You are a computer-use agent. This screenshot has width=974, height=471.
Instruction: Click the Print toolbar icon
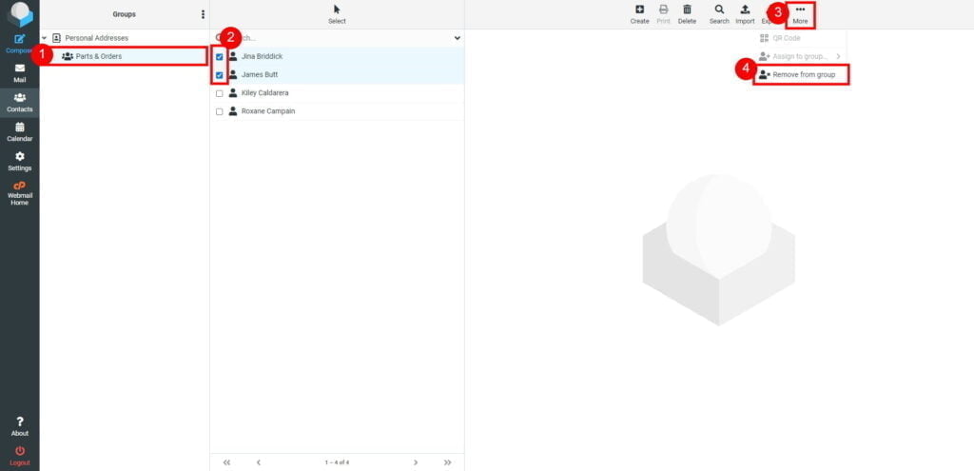[x=663, y=14]
